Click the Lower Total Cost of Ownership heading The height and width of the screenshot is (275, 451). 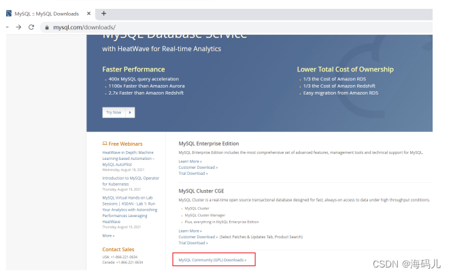(x=345, y=69)
